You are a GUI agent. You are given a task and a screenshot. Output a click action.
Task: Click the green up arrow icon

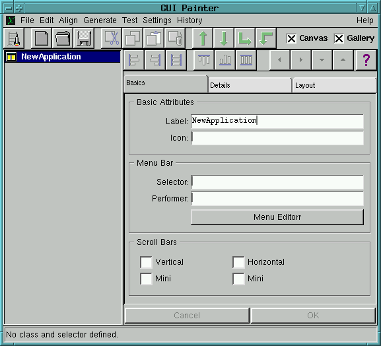tap(203, 38)
